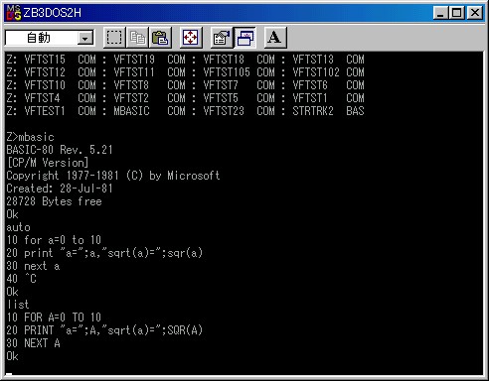The width and height of the screenshot is (489, 381).
Task: Click the blinking cursor at the bottom
Action: tap(9, 374)
